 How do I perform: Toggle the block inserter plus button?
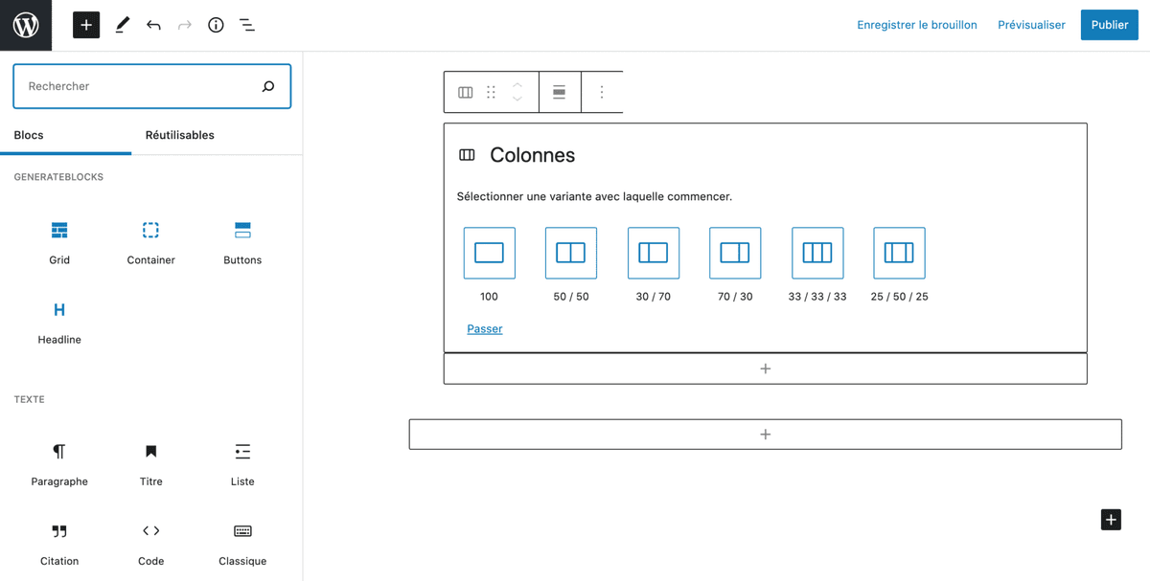tap(86, 25)
